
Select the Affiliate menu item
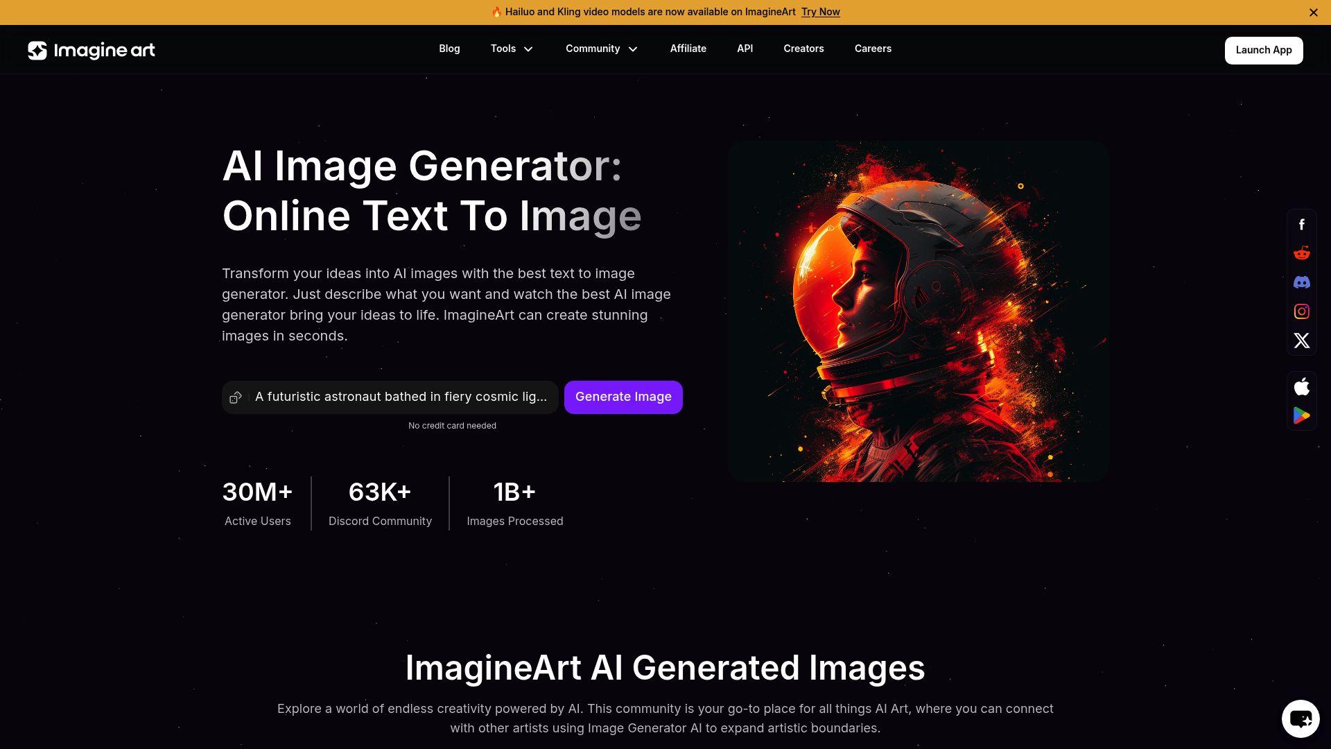(688, 49)
